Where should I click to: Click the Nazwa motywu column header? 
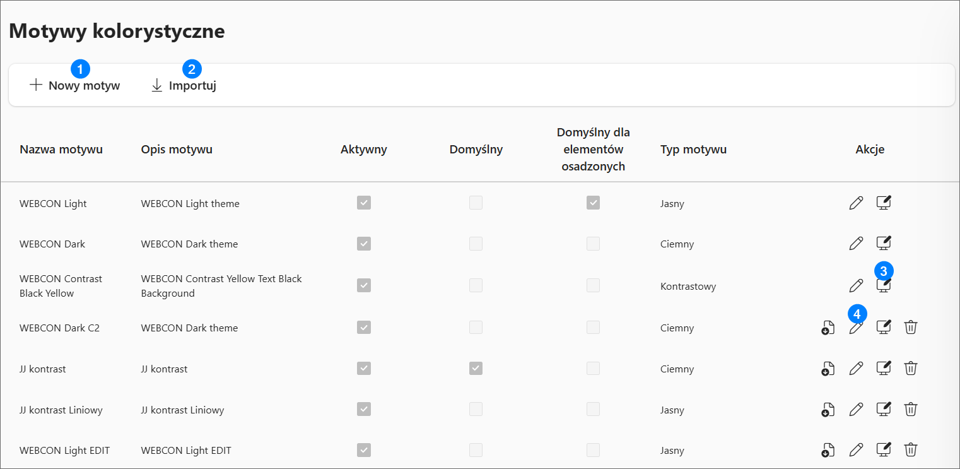tap(61, 150)
